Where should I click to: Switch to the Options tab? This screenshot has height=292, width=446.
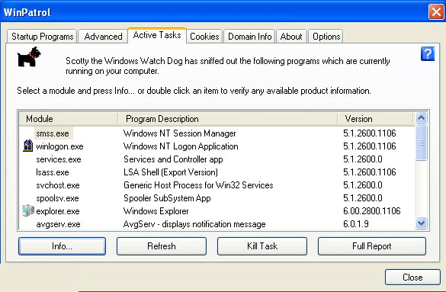coord(326,37)
